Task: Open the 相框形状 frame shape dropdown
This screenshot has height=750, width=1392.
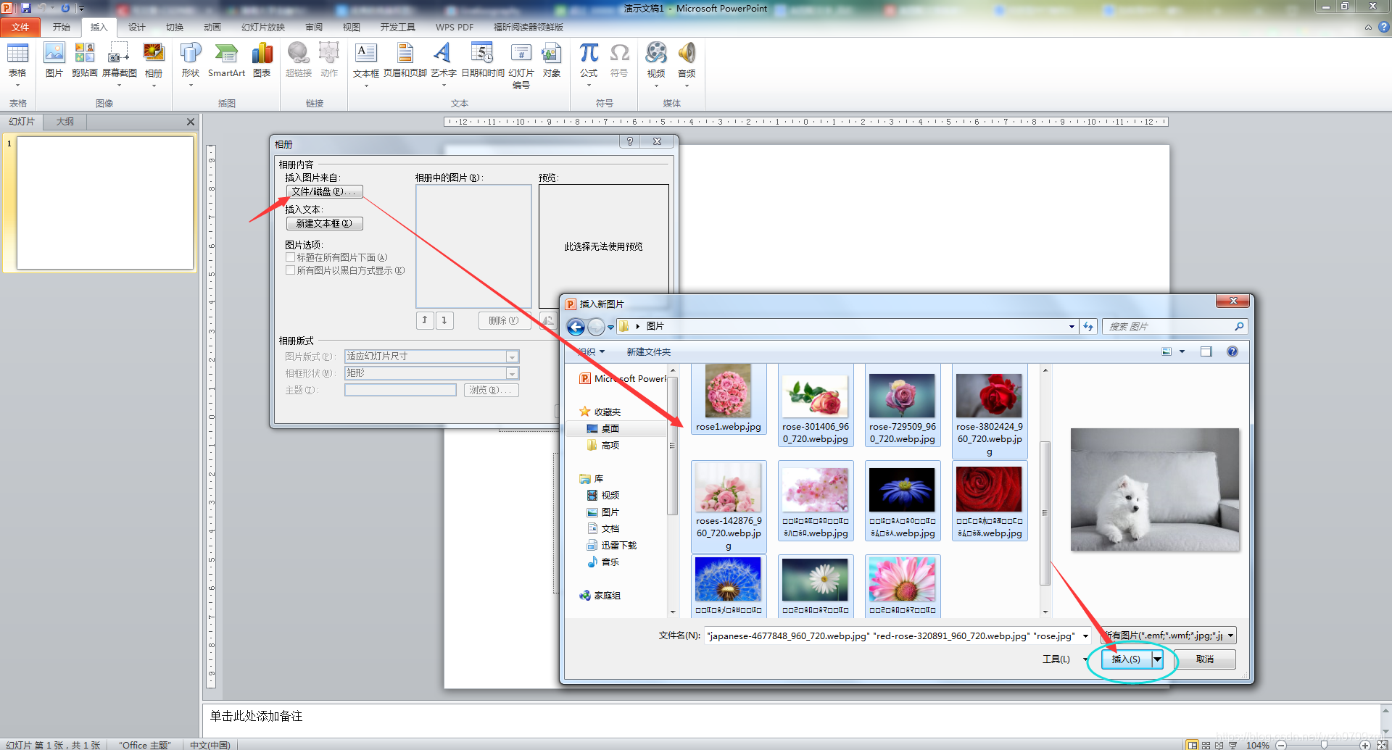Action: [x=512, y=373]
